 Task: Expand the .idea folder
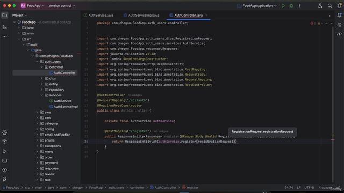click(19, 28)
